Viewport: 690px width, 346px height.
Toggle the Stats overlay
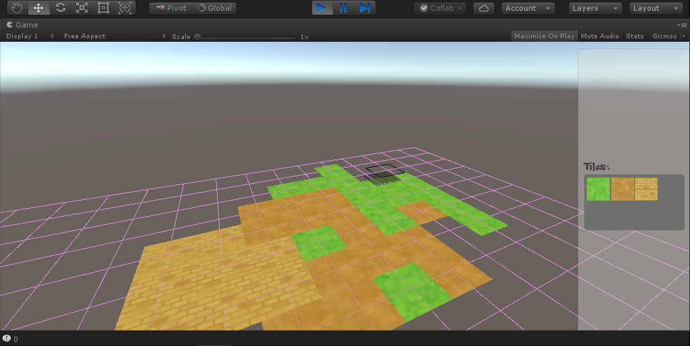635,36
